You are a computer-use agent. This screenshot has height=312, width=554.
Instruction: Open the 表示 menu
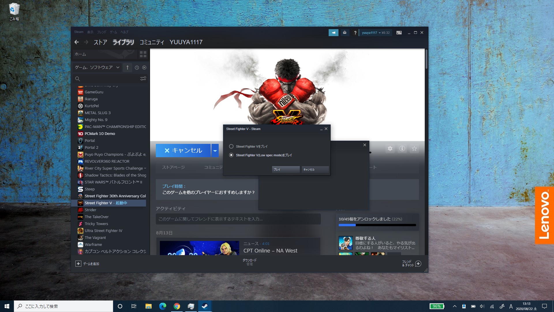click(x=90, y=32)
